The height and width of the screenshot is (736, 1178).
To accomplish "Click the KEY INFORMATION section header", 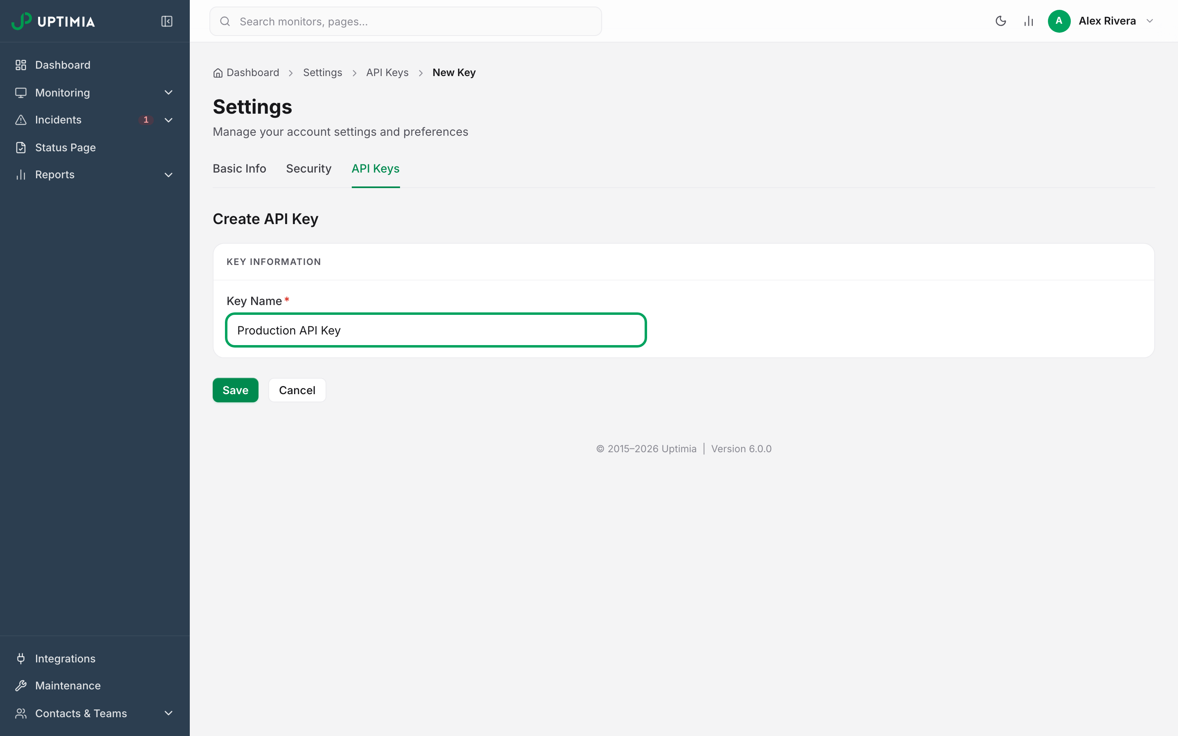I will (274, 262).
